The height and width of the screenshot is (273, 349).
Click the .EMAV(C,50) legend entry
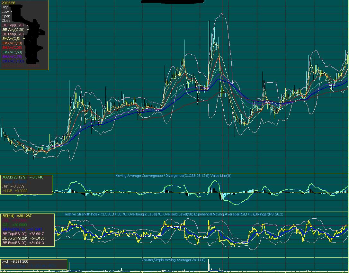[x=12, y=52]
